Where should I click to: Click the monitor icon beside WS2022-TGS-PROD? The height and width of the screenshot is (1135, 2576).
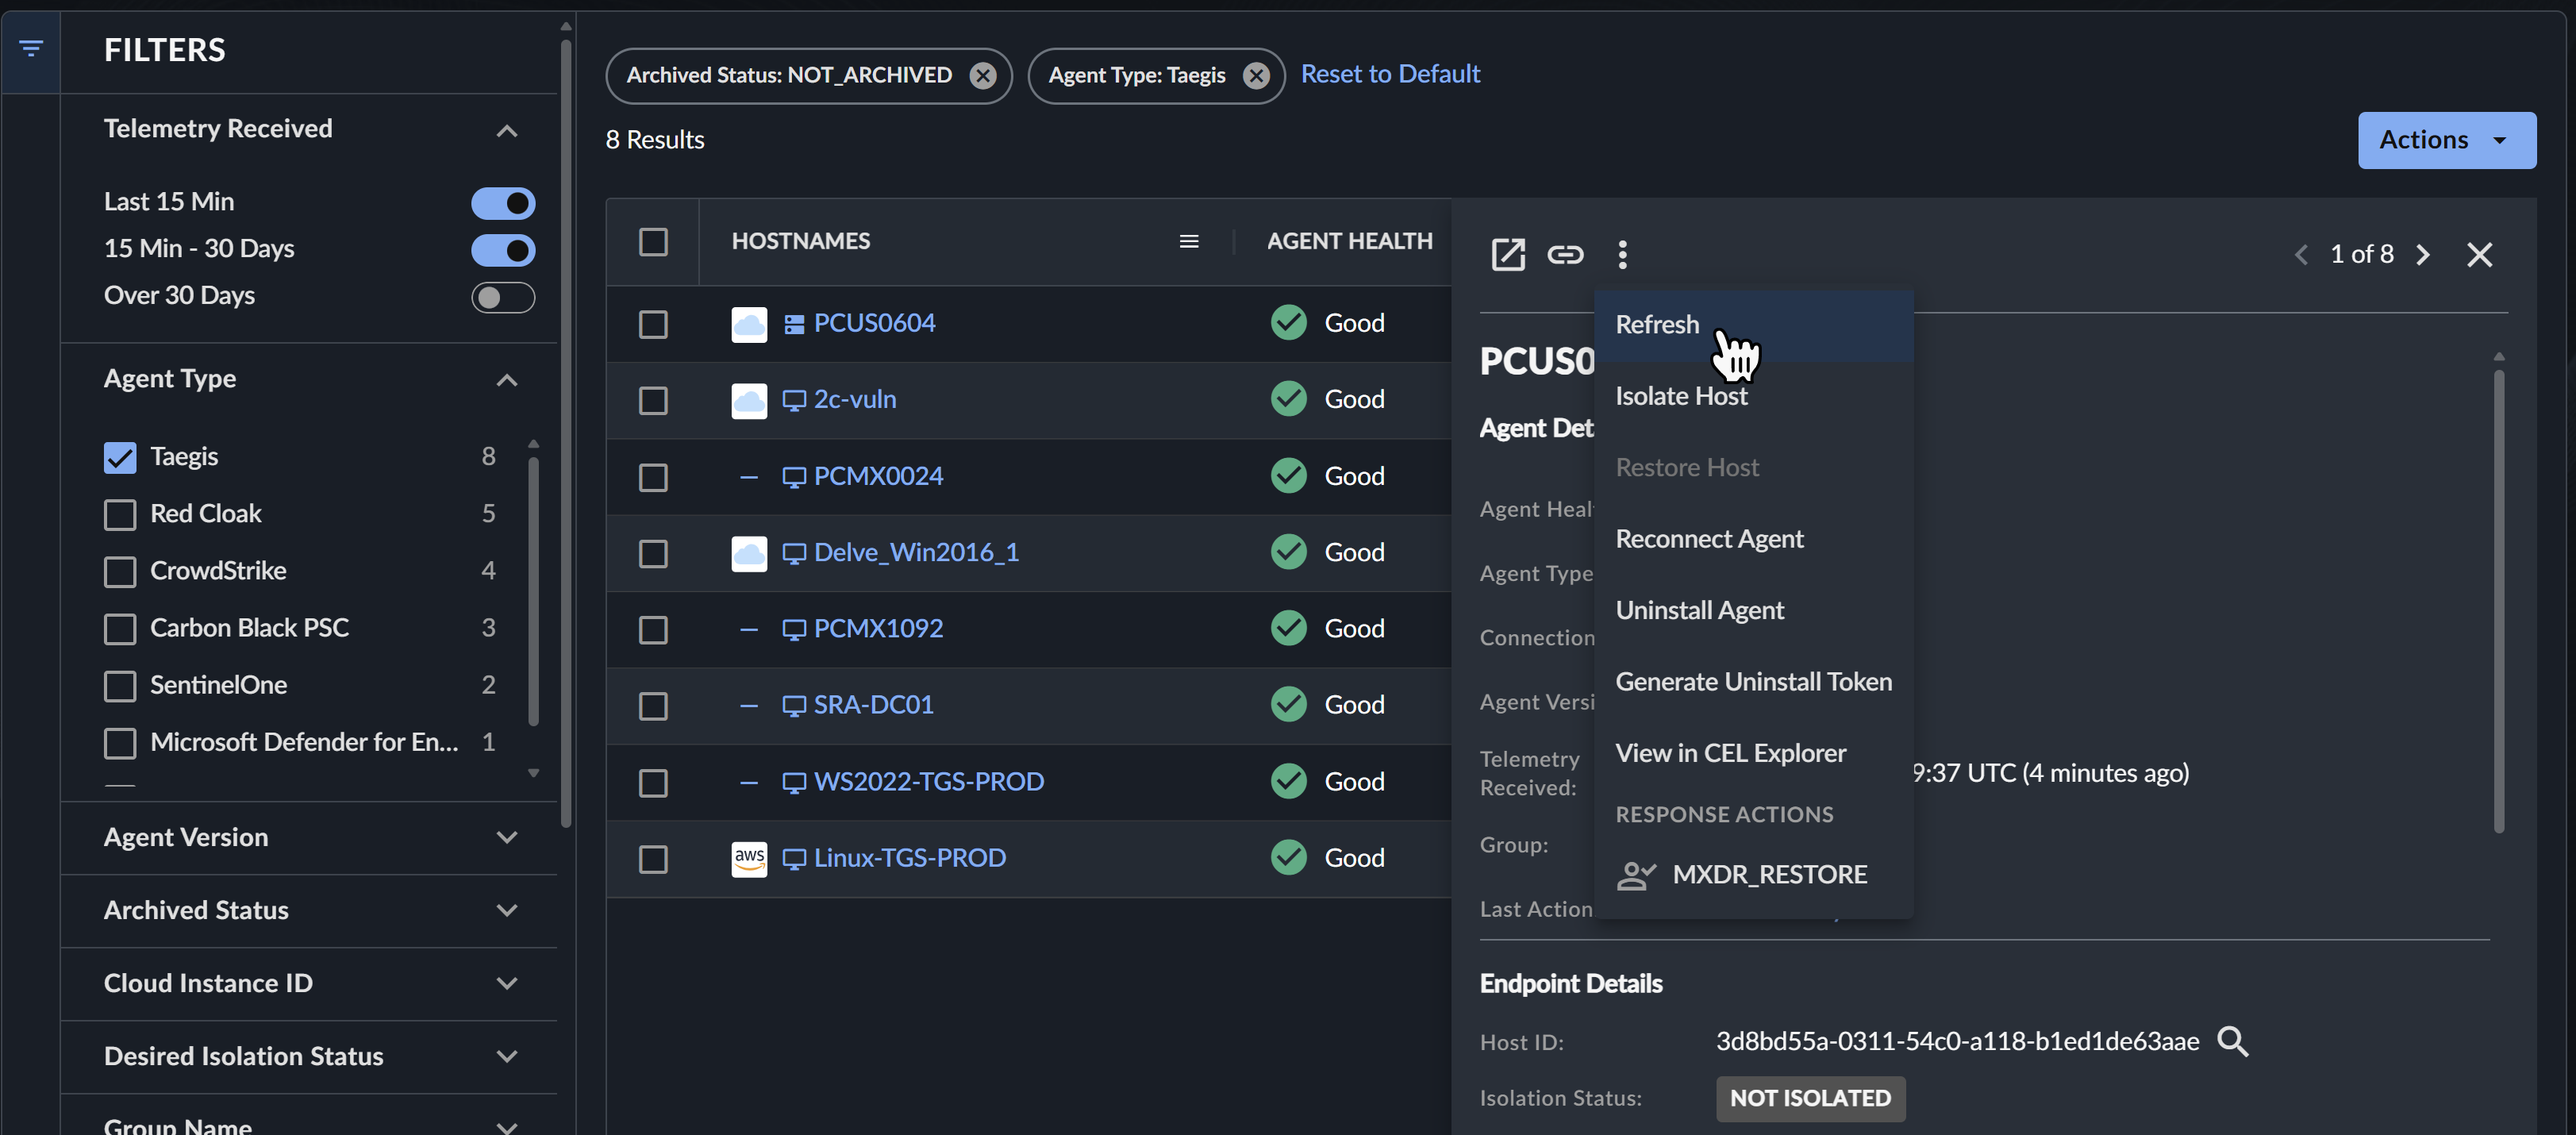(794, 782)
